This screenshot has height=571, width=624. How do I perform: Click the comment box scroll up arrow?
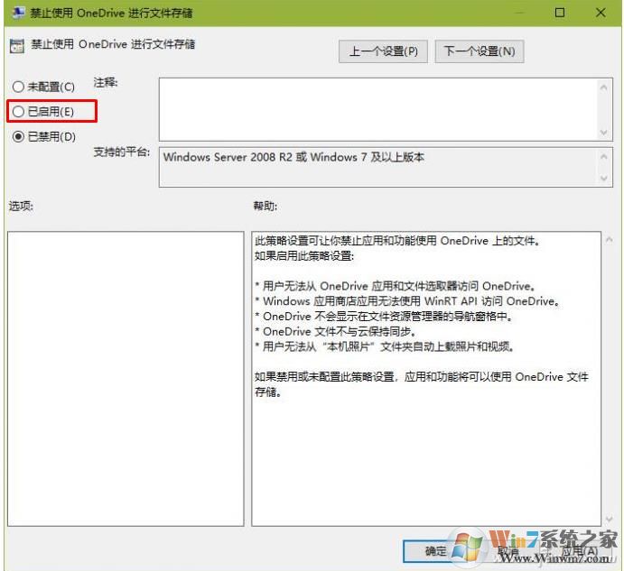(x=604, y=87)
